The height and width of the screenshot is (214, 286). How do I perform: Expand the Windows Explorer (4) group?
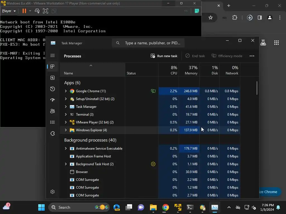pyautogui.click(x=66, y=130)
